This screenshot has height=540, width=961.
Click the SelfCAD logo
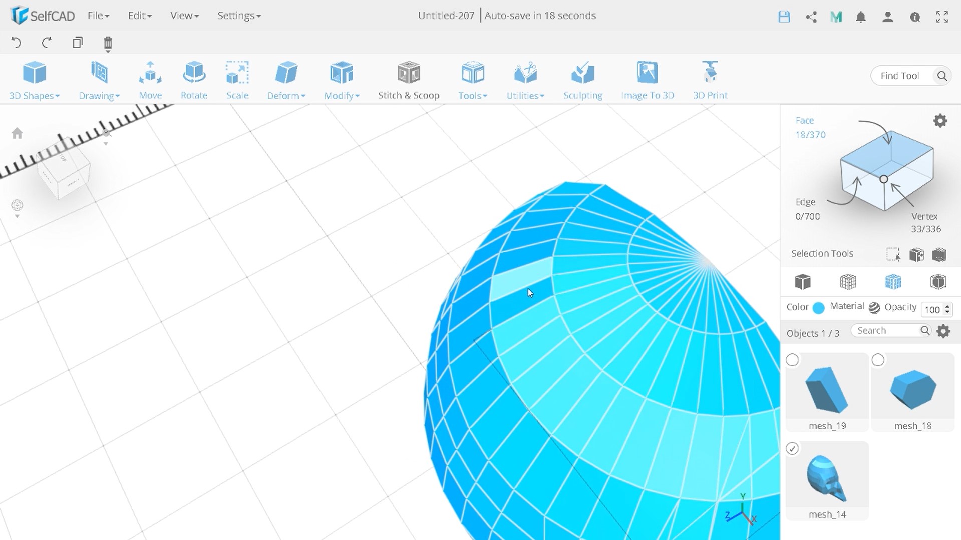pos(43,16)
